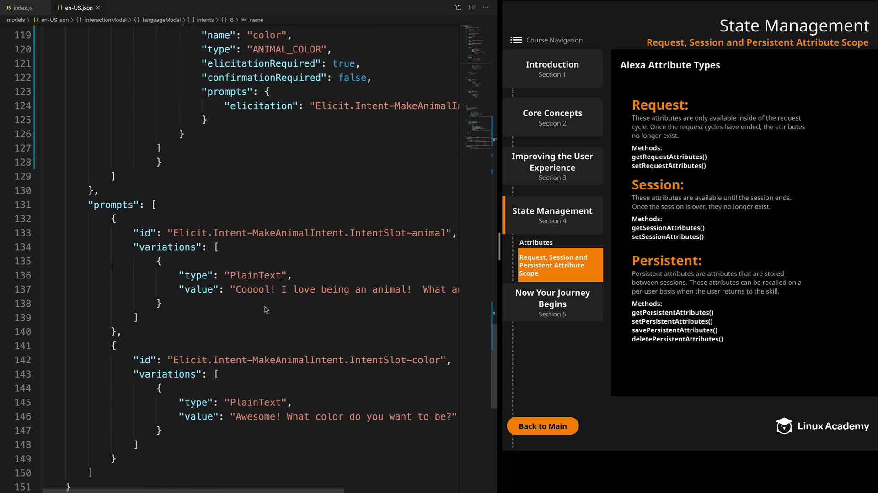Viewport: 878px width, 493px height.
Task: Open the editor More Actions ellipsis
Action: click(486, 8)
